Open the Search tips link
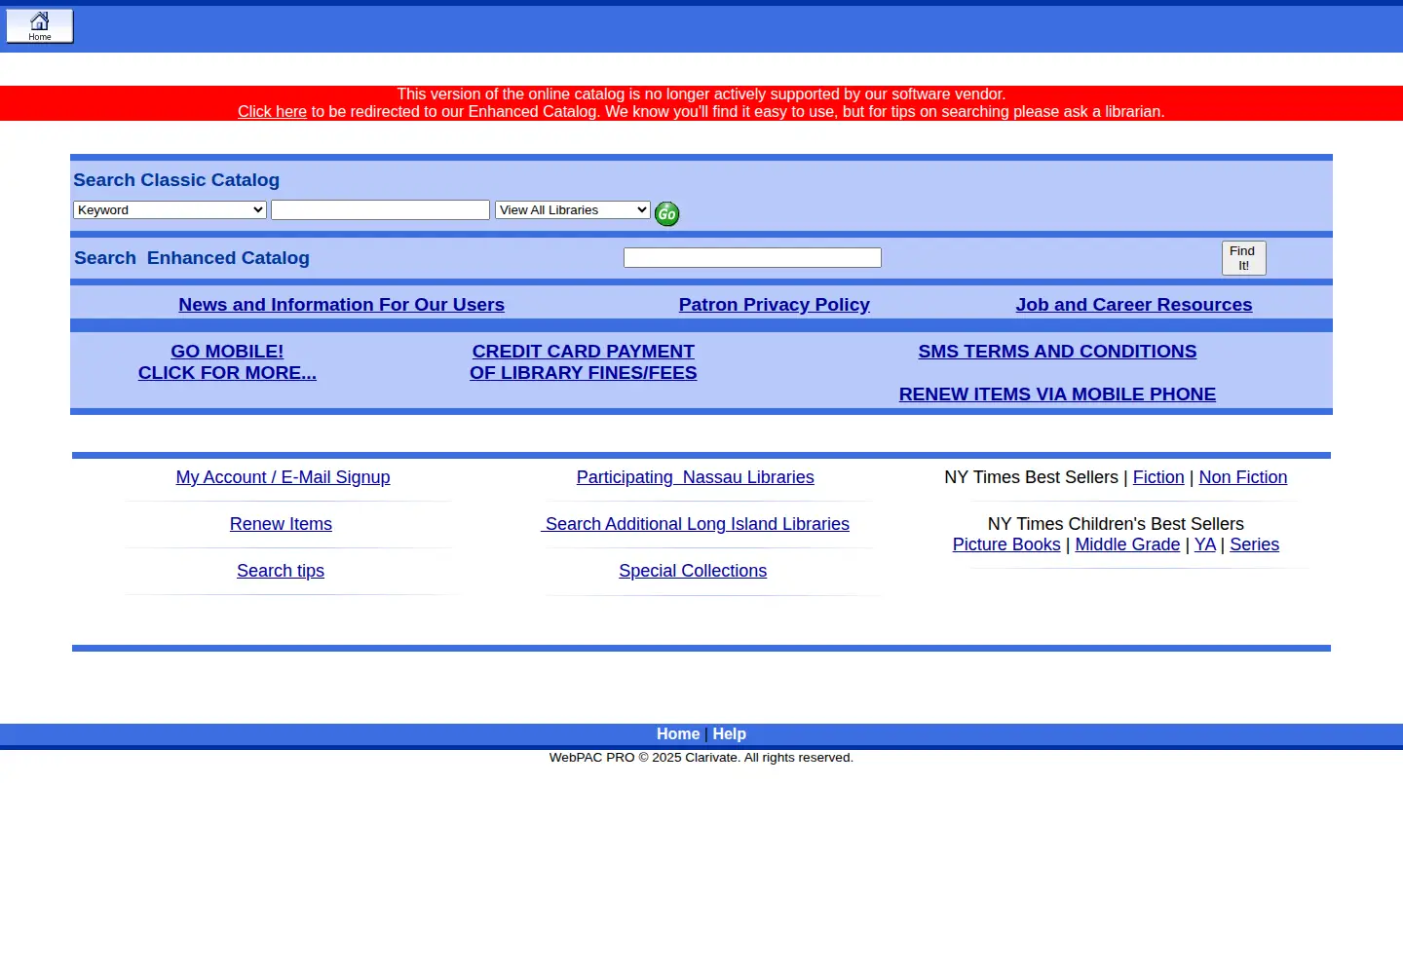 coord(281,571)
